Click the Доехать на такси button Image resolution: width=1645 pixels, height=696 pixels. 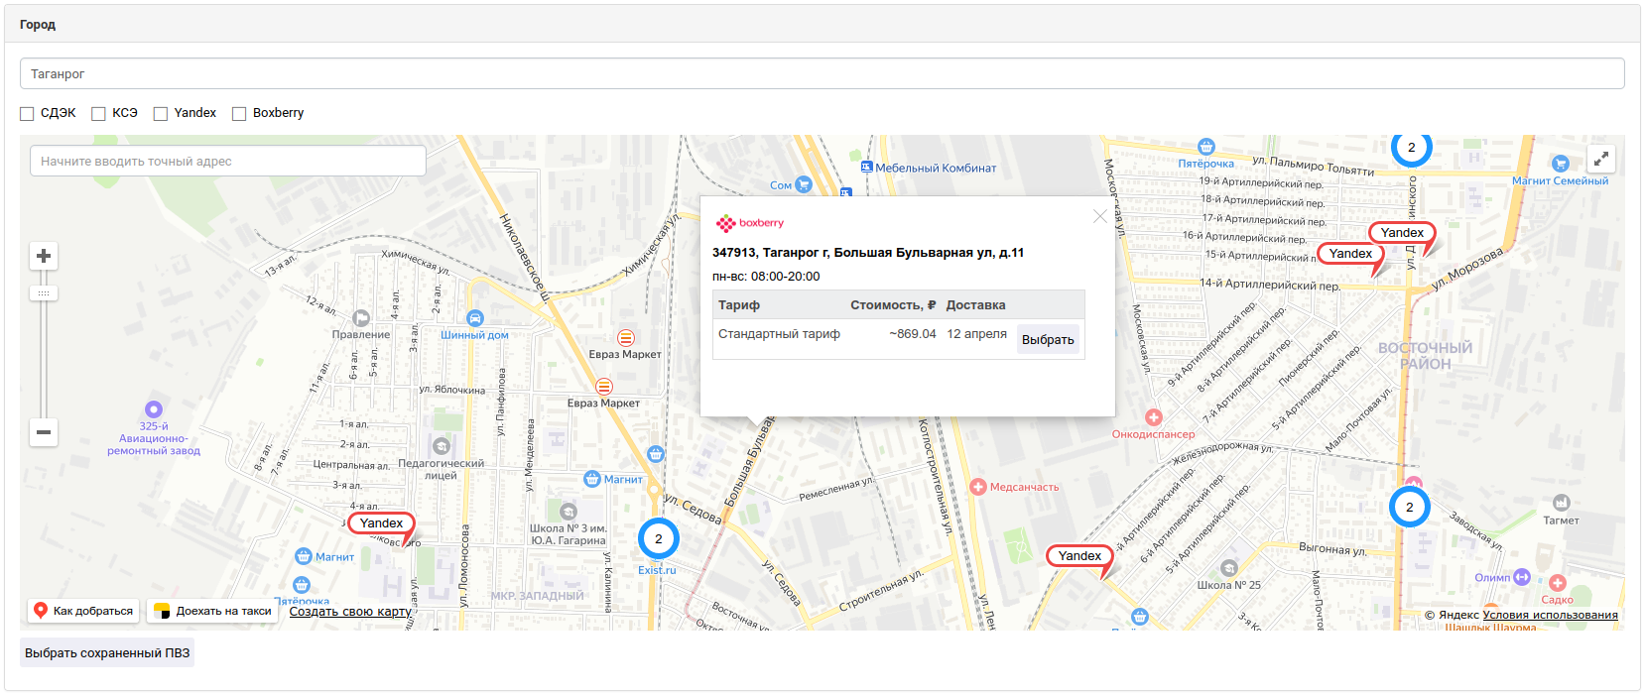[x=213, y=611]
